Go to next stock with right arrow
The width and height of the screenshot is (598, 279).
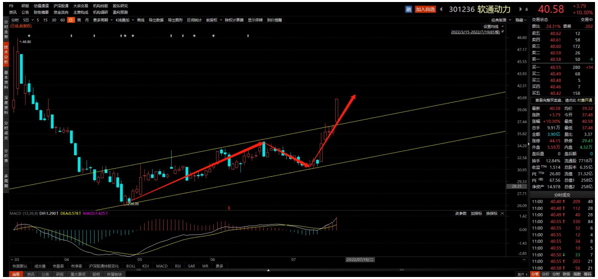pyautogui.click(x=521, y=9)
